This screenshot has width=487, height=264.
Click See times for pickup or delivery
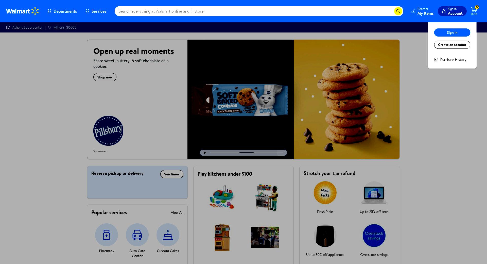click(x=172, y=174)
